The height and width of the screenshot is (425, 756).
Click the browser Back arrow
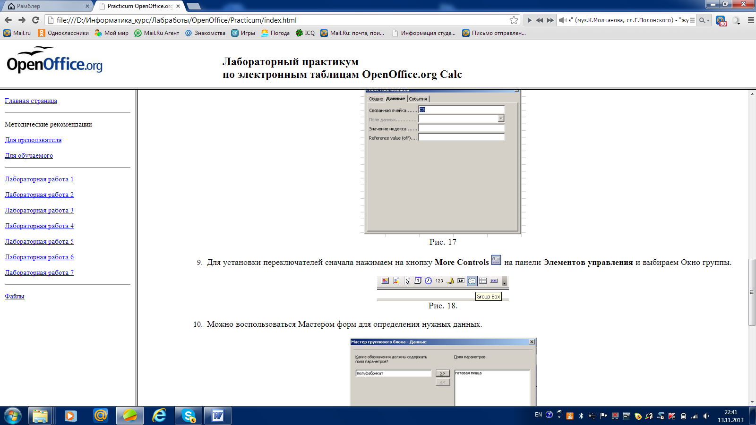point(8,20)
